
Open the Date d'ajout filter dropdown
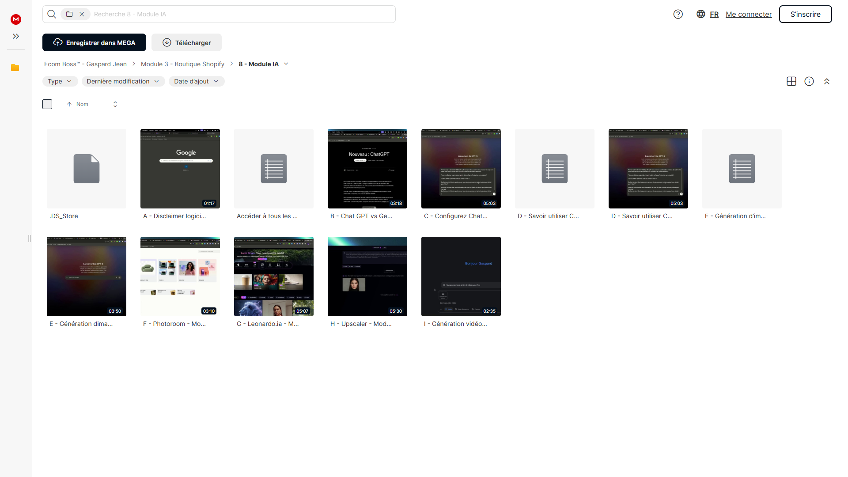[x=197, y=81]
